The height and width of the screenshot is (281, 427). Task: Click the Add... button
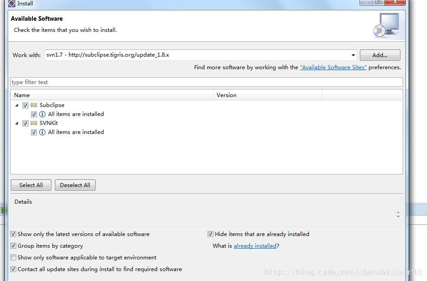coord(380,55)
